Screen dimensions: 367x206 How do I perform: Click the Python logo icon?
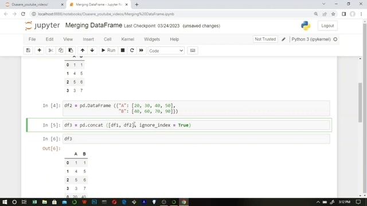[x=306, y=26]
